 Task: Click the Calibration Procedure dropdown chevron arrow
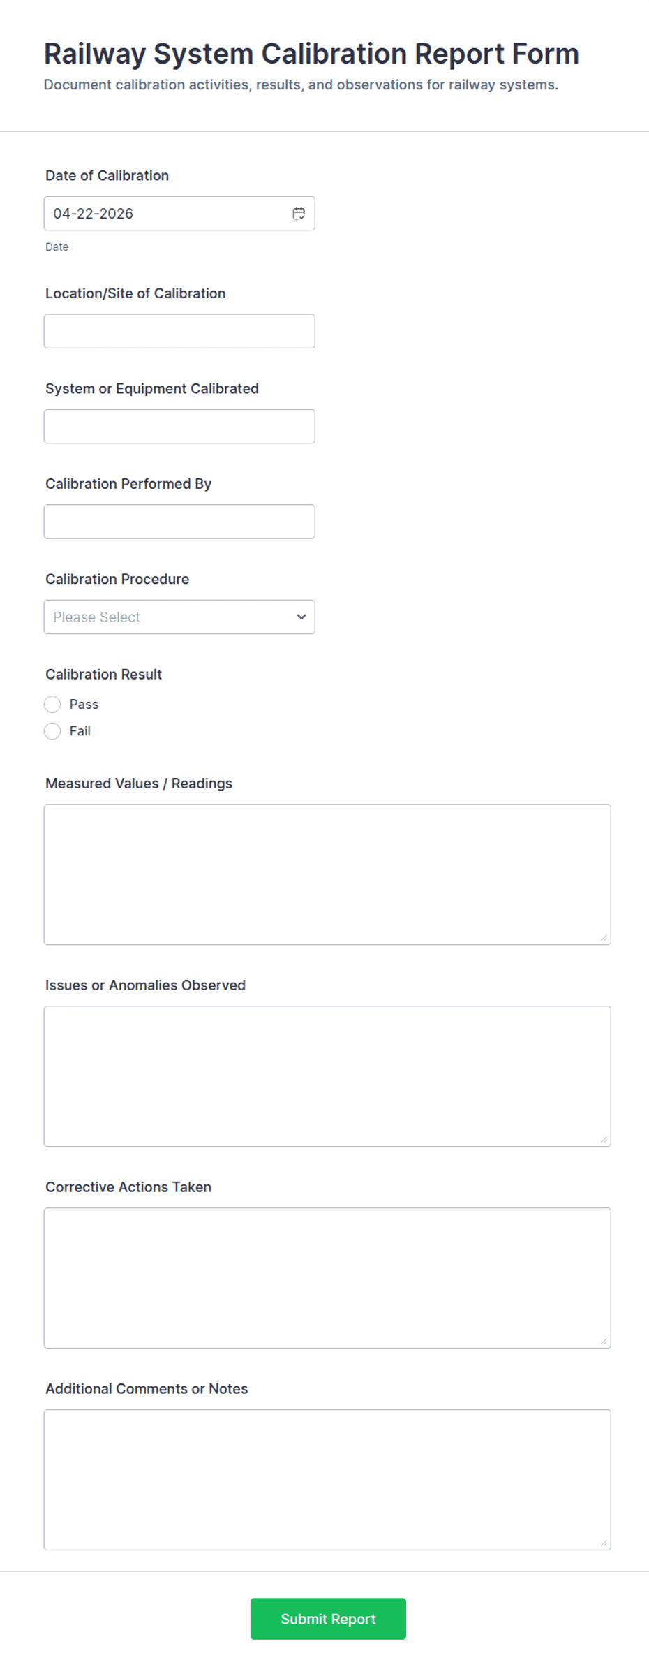(x=301, y=617)
